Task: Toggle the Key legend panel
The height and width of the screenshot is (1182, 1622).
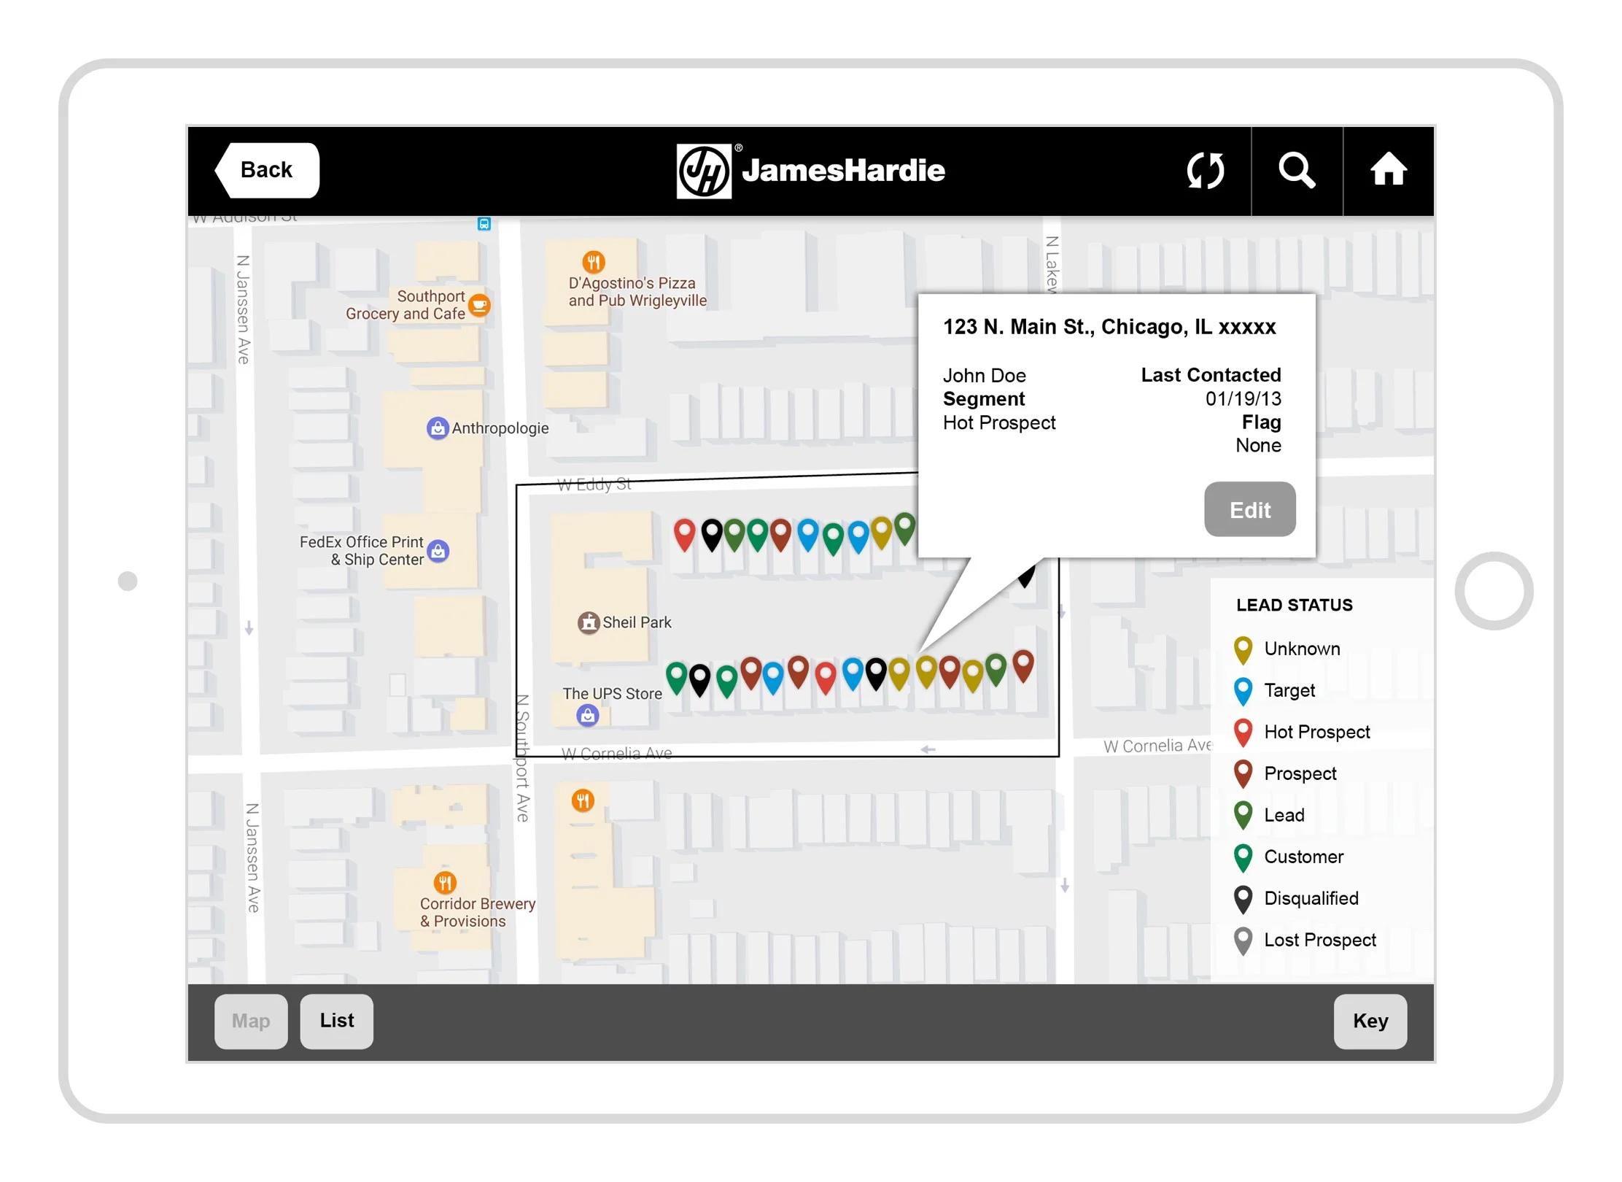Action: 1370,1021
